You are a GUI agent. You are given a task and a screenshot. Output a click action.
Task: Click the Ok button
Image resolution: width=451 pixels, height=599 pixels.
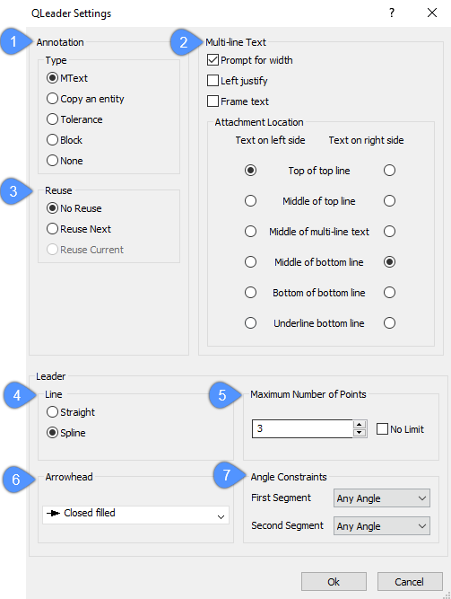tap(334, 581)
